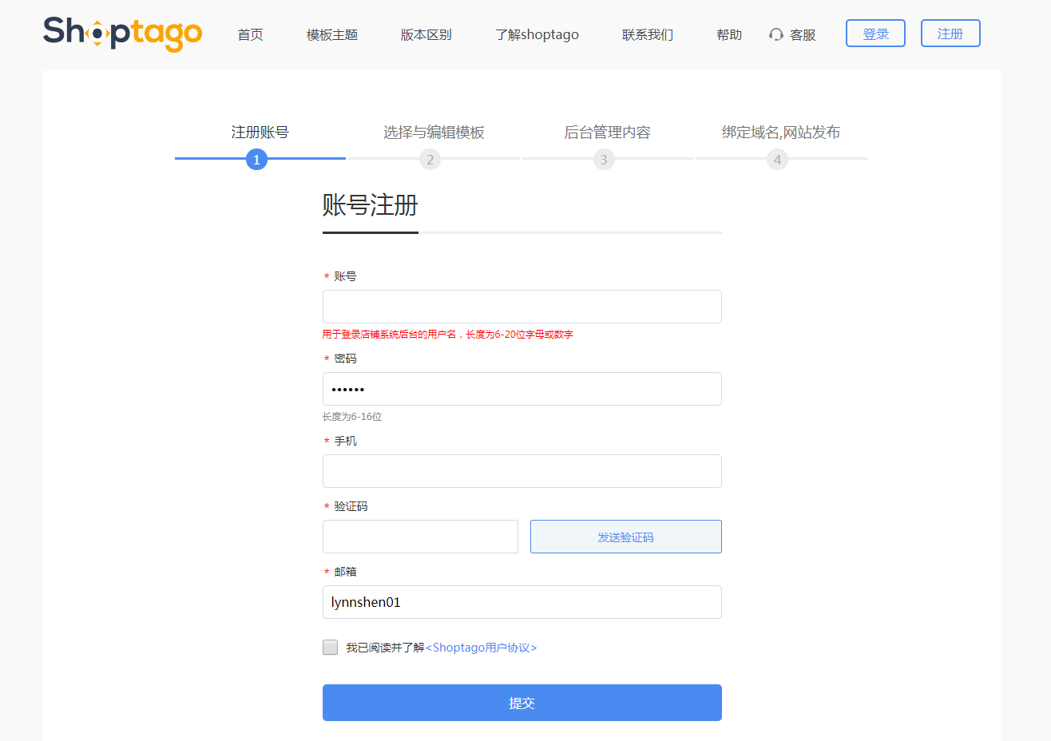Click step 3 circle for 后台管理内容
1051x741 pixels.
[x=605, y=159]
